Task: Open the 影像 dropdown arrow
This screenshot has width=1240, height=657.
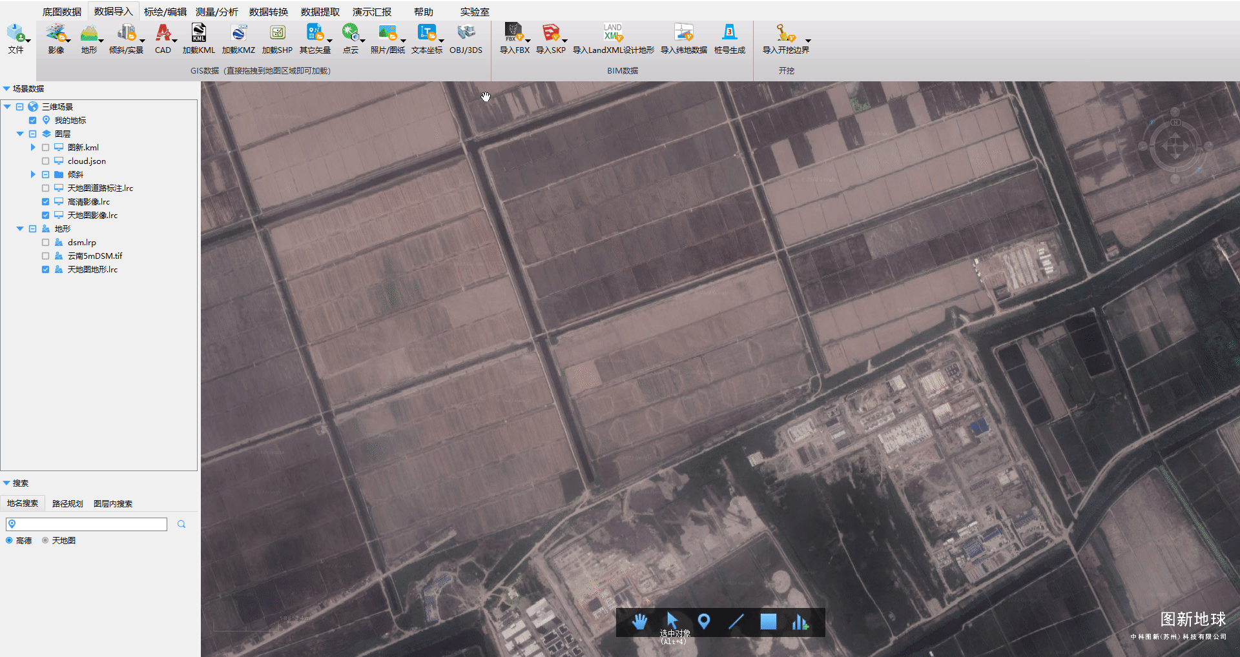Action: (x=68, y=41)
